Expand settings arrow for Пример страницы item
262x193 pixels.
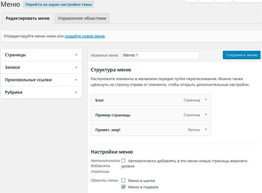click(205, 115)
